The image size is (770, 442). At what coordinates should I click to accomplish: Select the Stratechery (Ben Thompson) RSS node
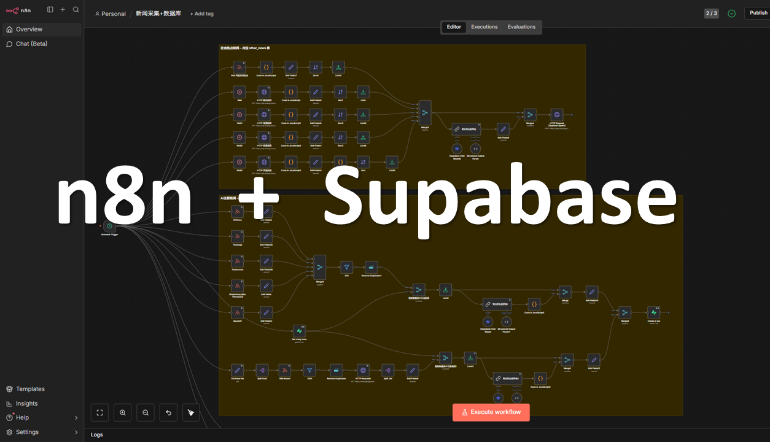point(237,285)
